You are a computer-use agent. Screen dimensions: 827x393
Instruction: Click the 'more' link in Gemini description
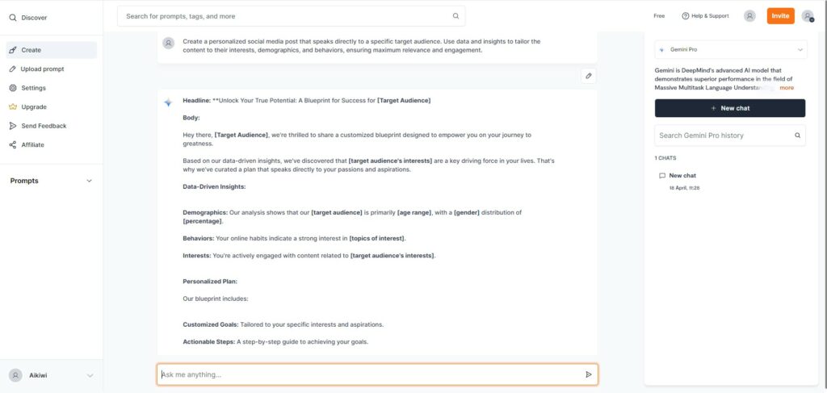[787, 87]
